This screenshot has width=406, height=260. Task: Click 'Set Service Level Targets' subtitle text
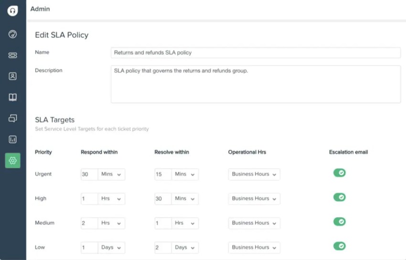(x=92, y=129)
